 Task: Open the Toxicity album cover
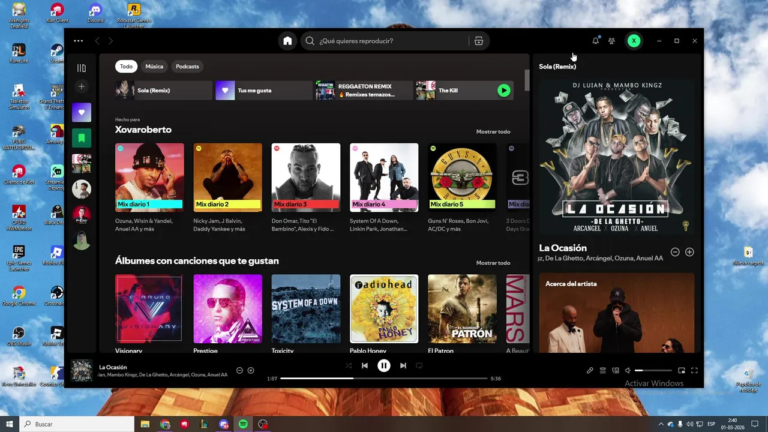click(306, 308)
